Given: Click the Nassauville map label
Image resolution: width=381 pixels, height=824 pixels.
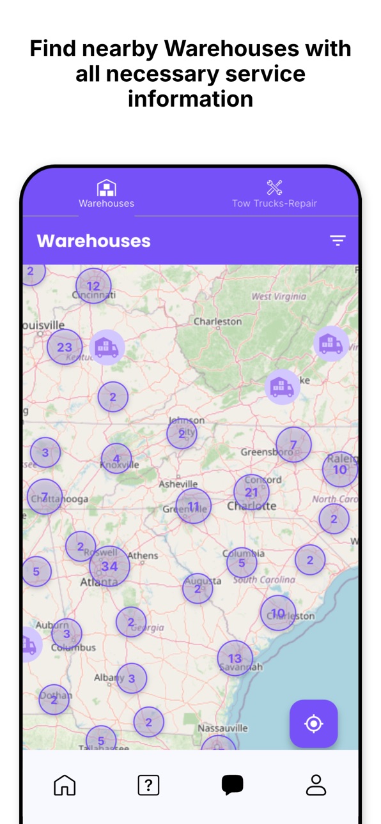Looking at the screenshot, I should [222, 728].
